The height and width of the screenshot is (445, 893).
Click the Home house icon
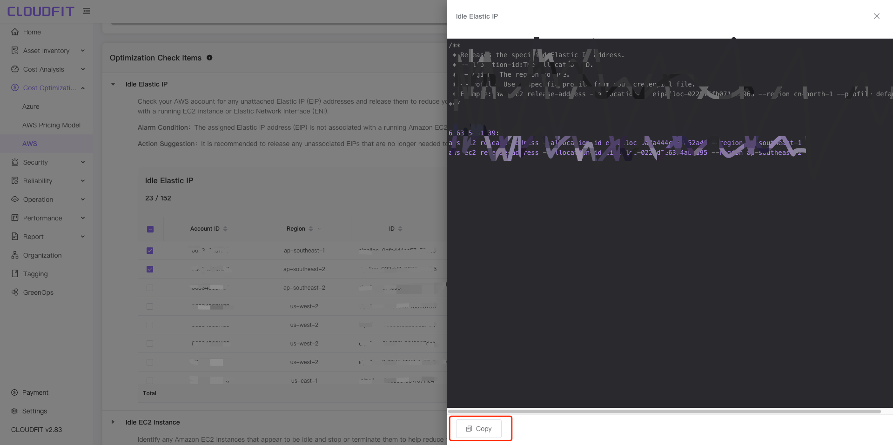(x=15, y=32)
